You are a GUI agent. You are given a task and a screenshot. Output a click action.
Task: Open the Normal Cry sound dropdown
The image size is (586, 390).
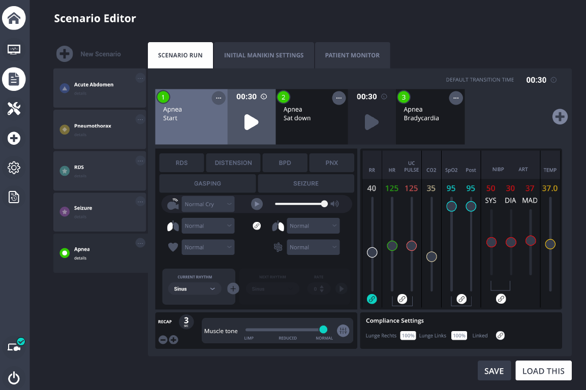208,204
